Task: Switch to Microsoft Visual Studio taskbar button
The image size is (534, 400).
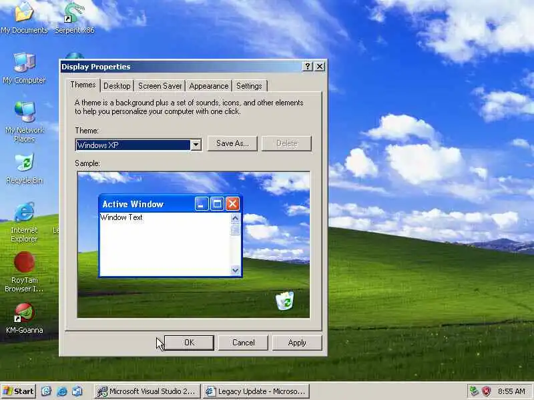Action: tap(147, 391)
